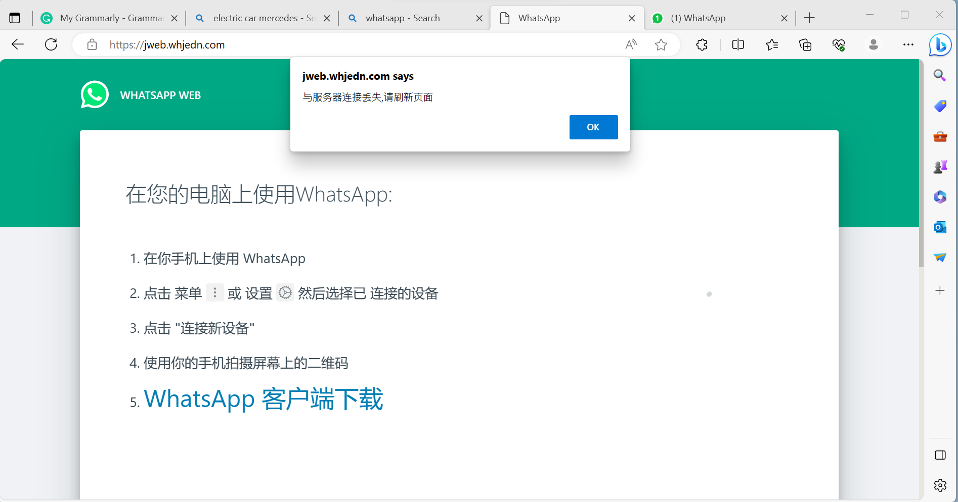Viewport: 958px width, 502px height.
Task: Open the Extensions puzzle icon
Action: click(x=702, y=44)
